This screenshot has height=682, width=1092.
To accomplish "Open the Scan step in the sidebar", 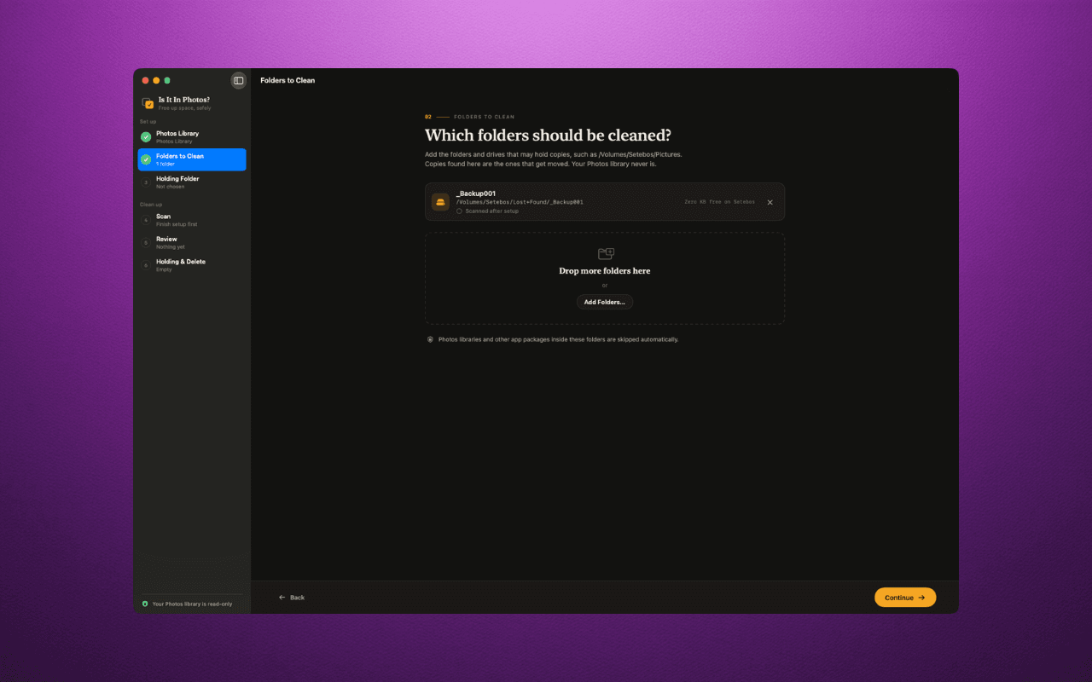I will [192, 220].
